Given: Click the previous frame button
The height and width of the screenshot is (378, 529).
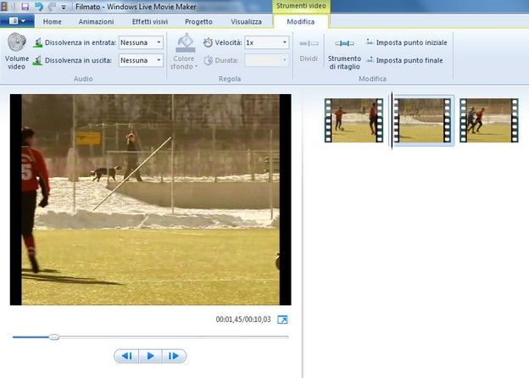Looking at the screenshot, I should pyautogui.click(x=126, y=356).
